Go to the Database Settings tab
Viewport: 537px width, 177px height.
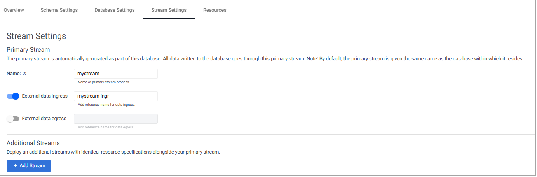click(x=115, y=10)
